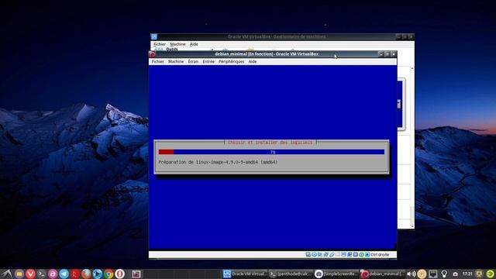
Task: Launch the Firefox globe icon in taskbar
Action: click(86, 274)
